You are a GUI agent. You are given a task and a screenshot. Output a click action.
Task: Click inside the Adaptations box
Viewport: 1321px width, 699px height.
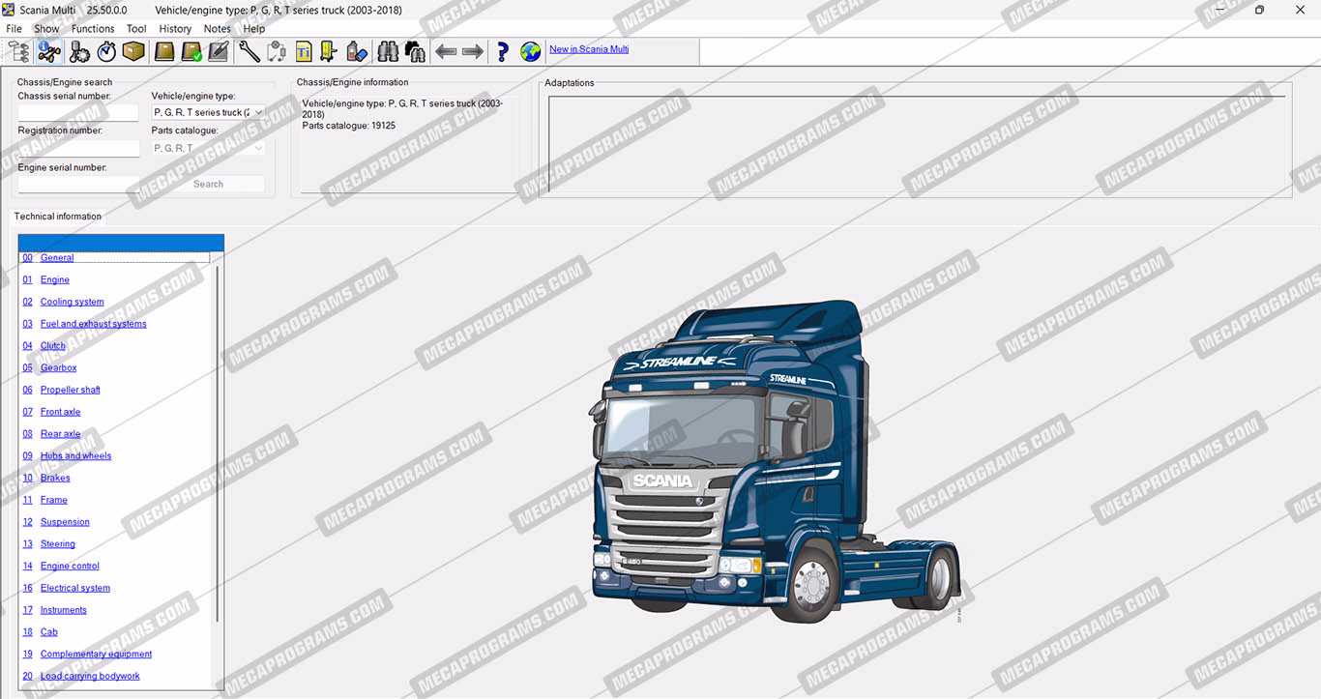click(917, 144)
